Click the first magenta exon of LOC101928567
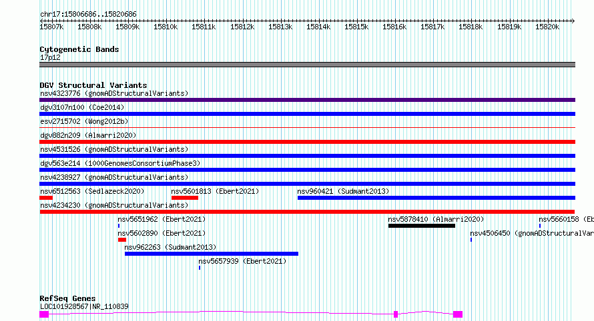The width and height of the screenshot is (594, 321). [x=44, y=314]
